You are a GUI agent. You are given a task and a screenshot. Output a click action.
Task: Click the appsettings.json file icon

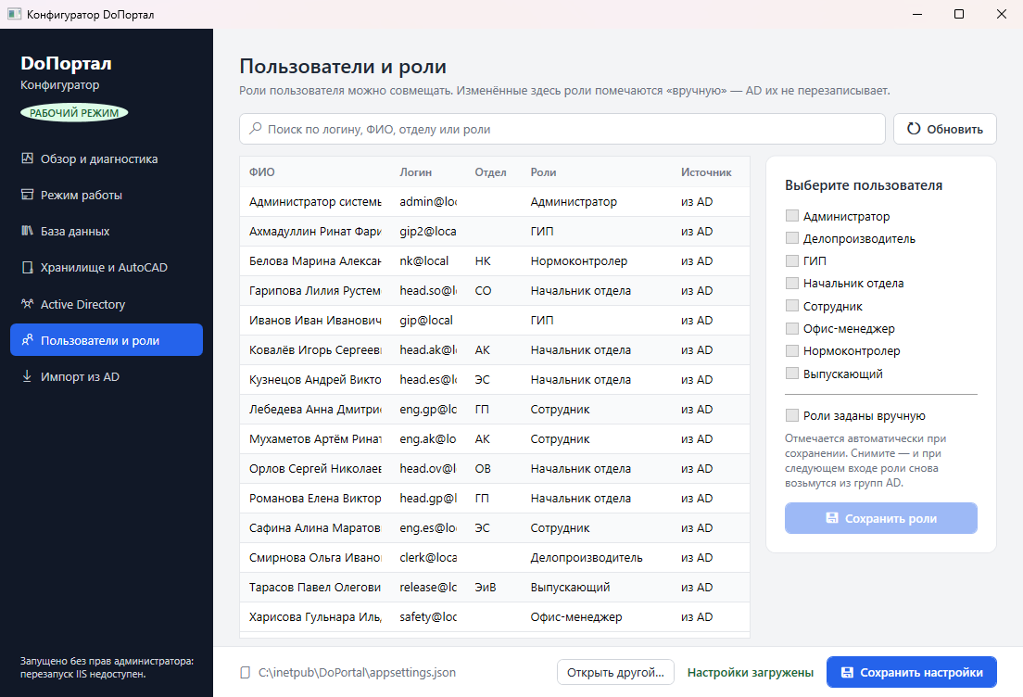[246, 672]
